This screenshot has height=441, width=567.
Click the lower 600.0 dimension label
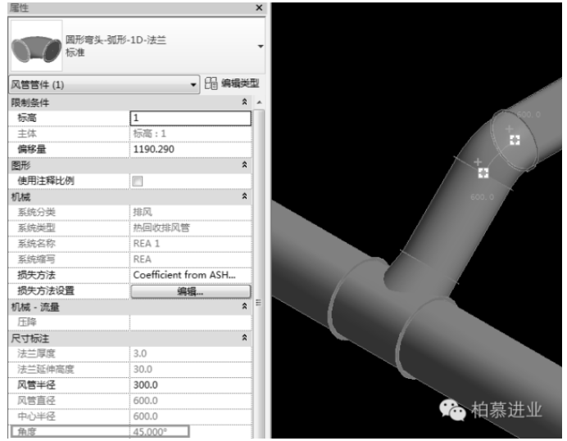482,197
